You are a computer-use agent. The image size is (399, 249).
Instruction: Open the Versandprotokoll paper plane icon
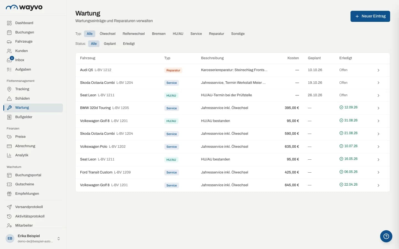[x=9, y=207]
